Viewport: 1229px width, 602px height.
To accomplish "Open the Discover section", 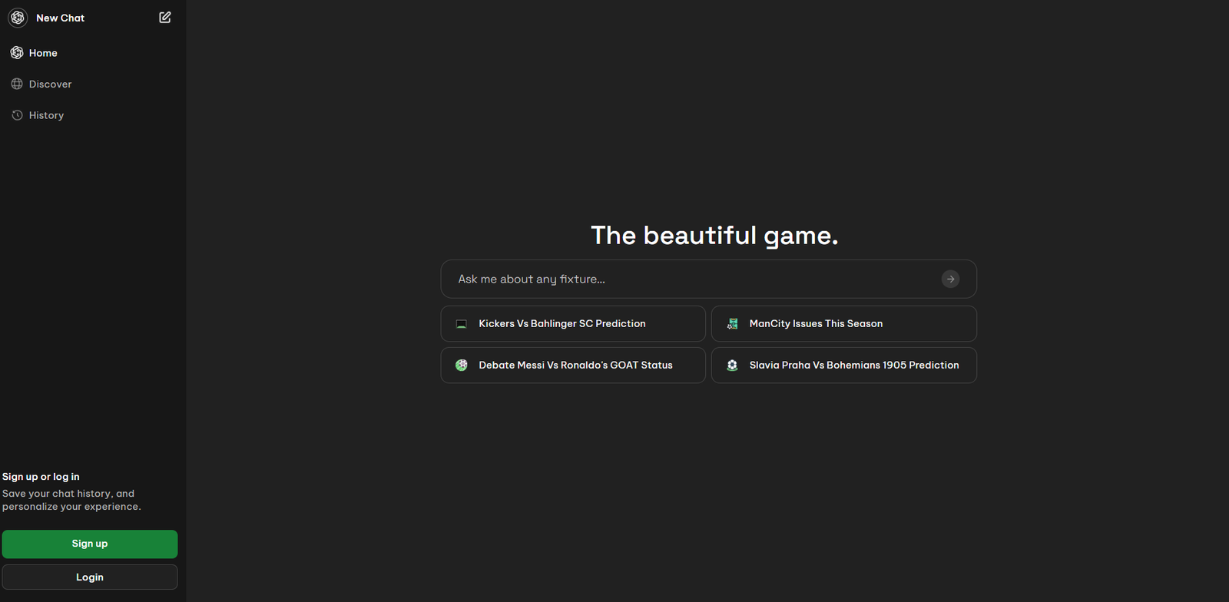I will pyautogui.click(x=50, y=84).
